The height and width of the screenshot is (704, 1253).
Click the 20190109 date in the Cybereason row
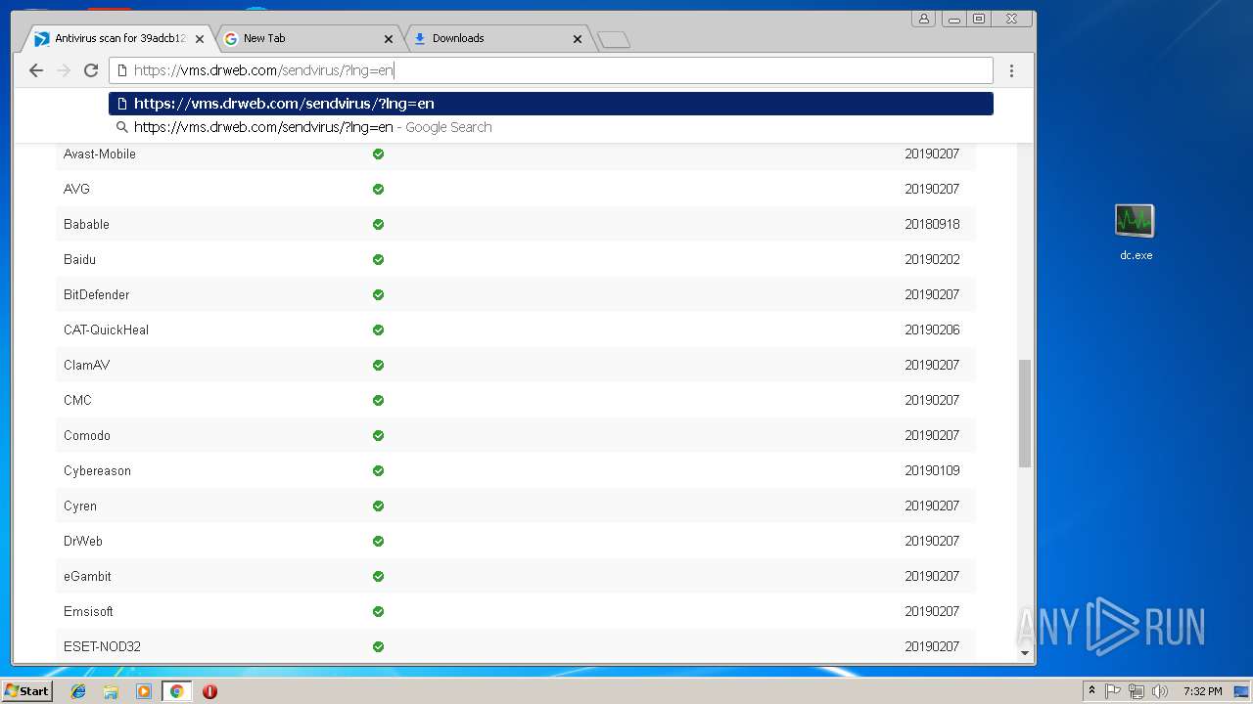pos(932,470)
